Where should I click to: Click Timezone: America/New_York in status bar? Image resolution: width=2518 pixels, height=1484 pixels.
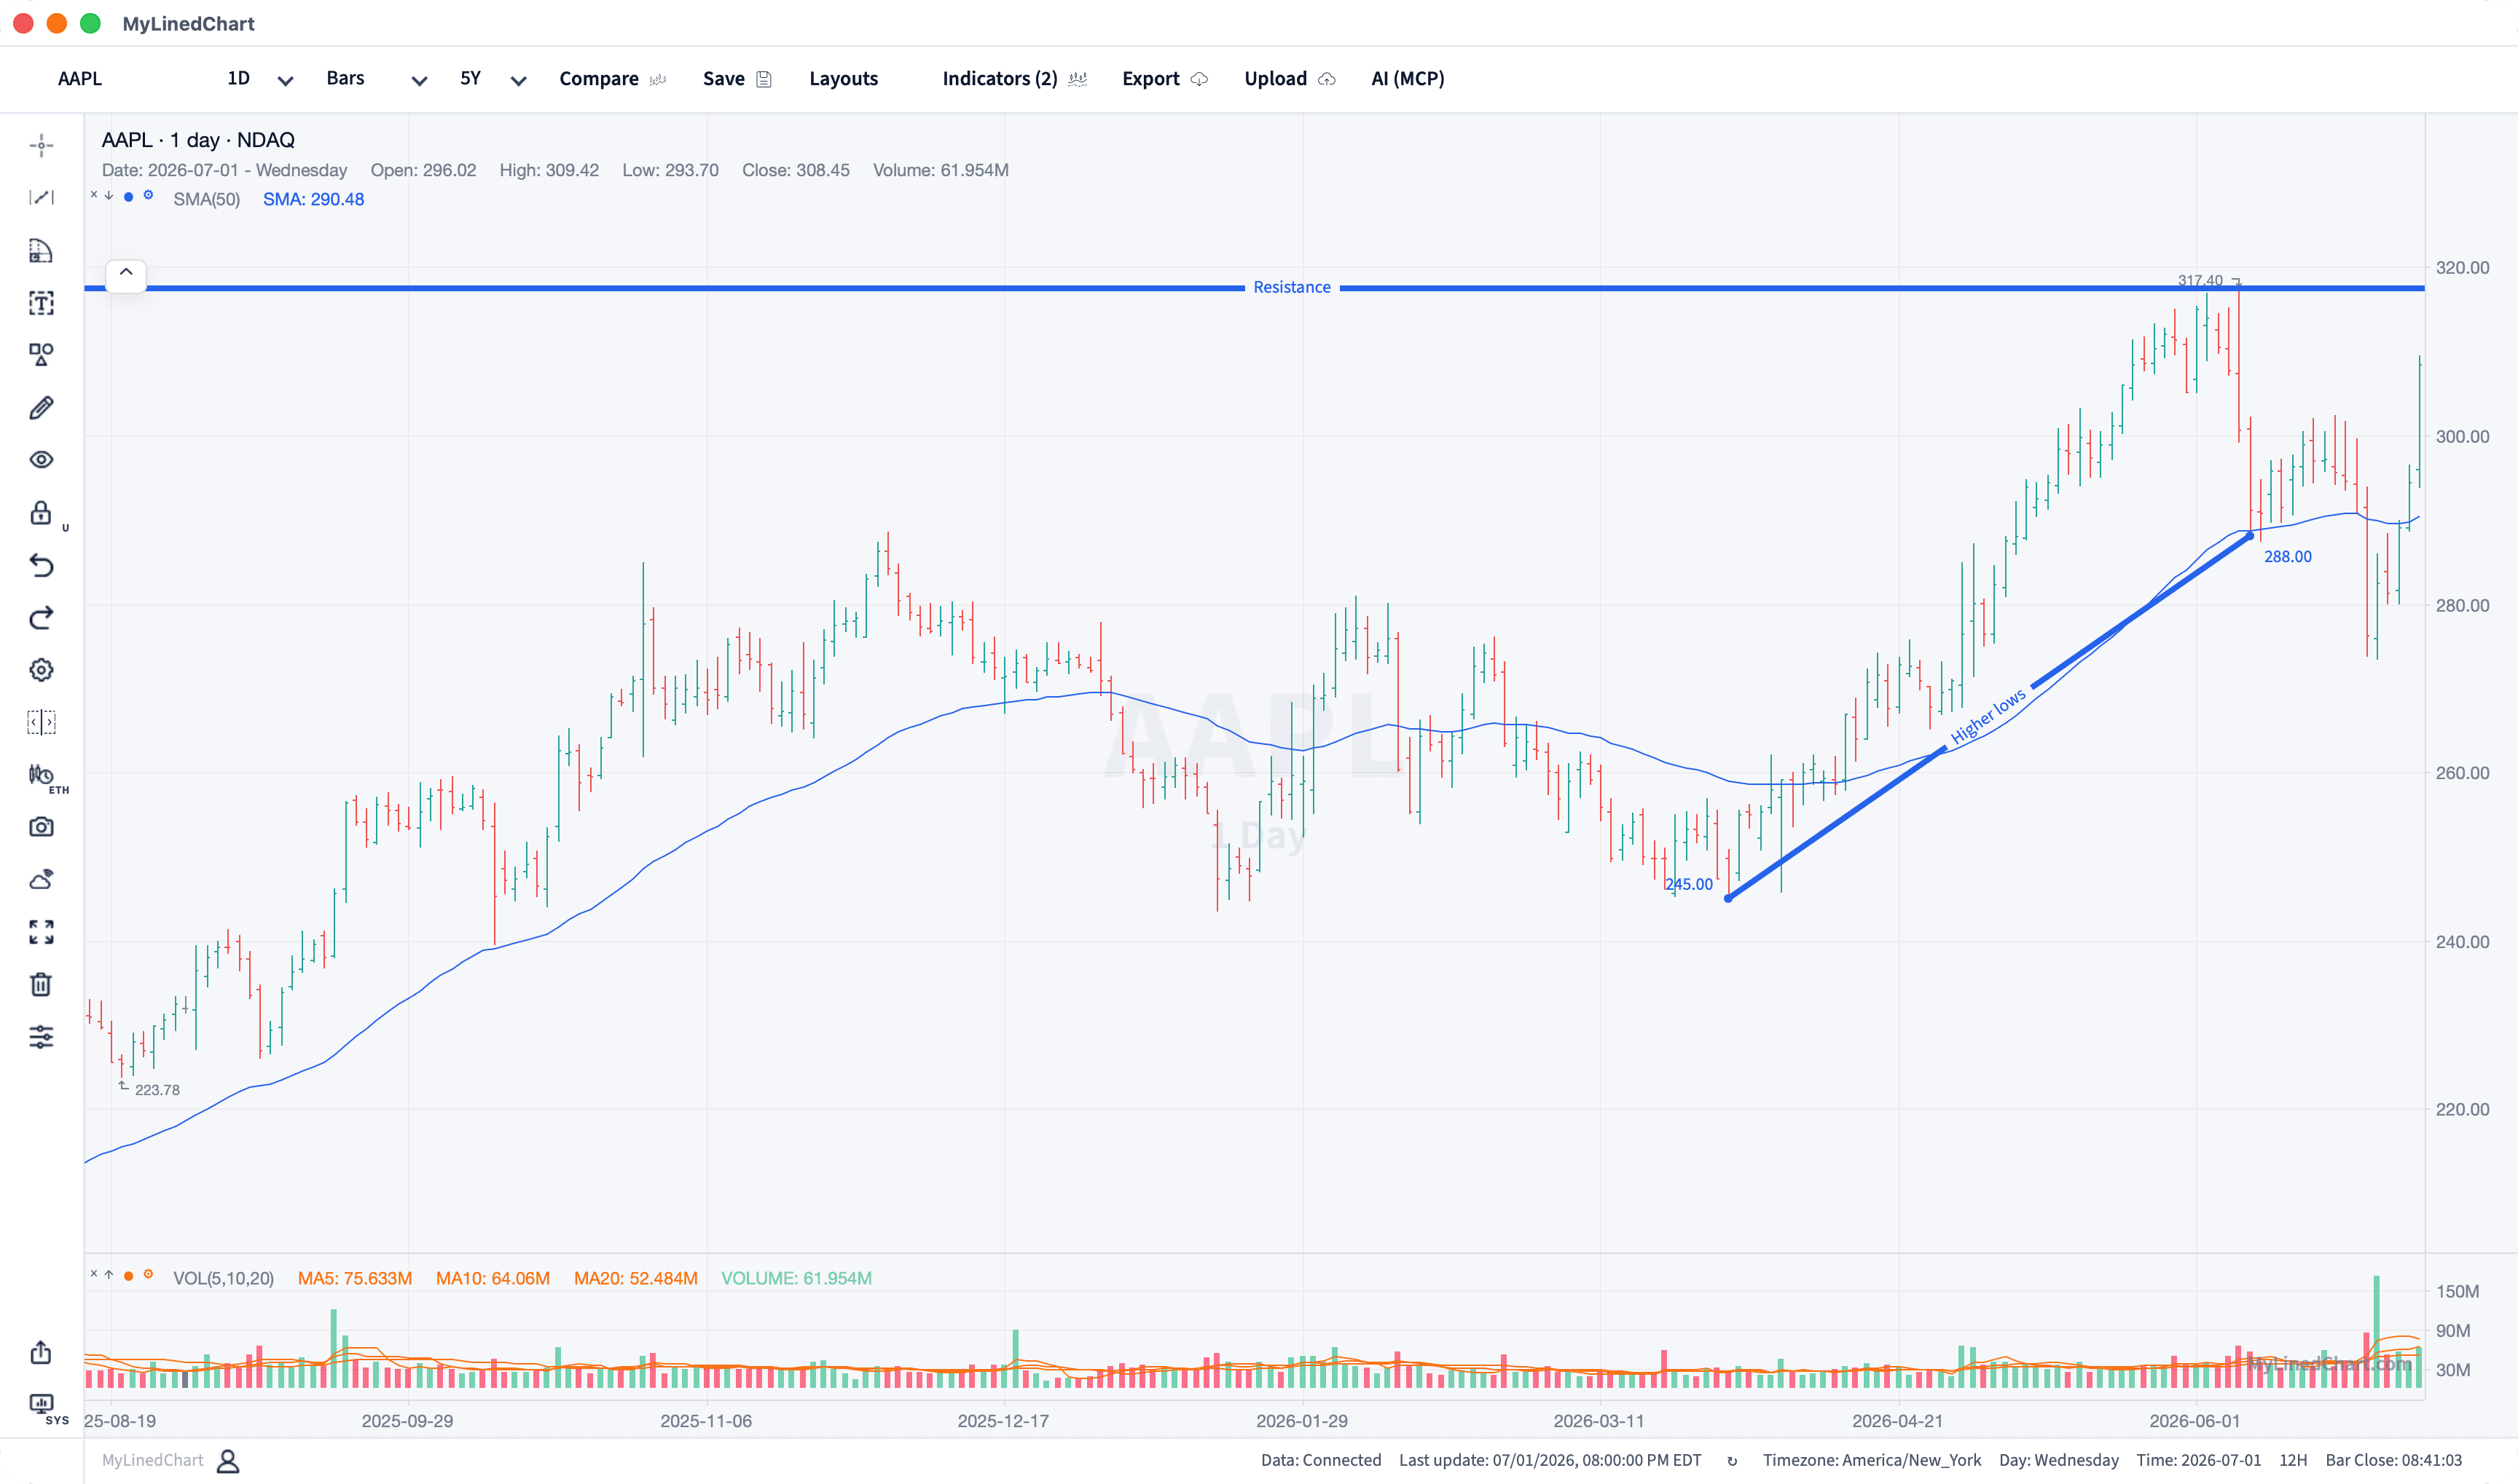1871,1460
